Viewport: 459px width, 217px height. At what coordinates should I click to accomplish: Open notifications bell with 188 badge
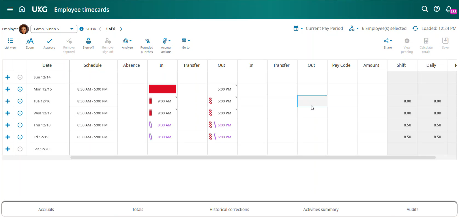449,9
